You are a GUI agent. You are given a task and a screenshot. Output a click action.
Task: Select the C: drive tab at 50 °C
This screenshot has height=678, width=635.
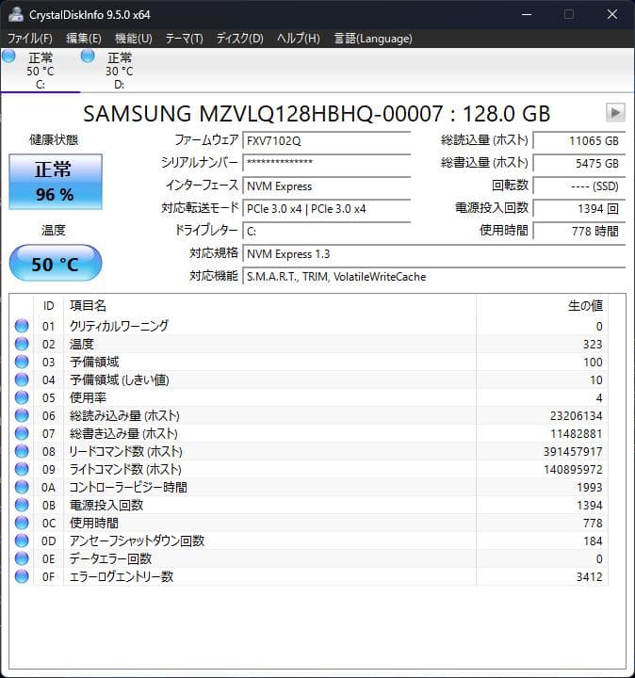point(41,71)
